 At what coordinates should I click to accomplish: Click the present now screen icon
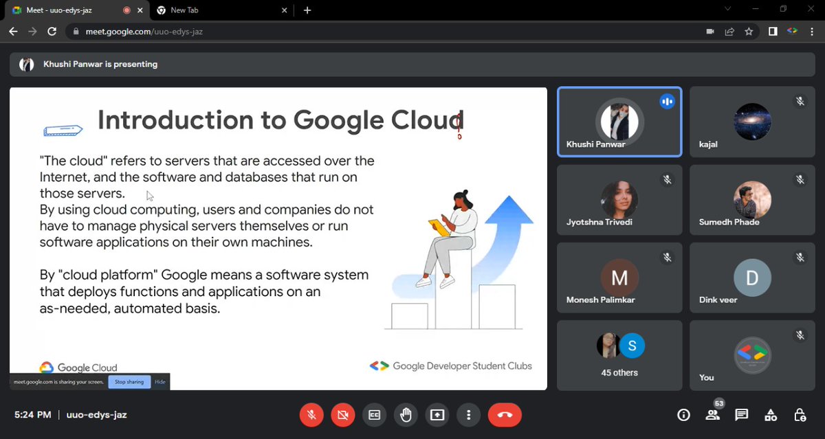click(437, 415)
